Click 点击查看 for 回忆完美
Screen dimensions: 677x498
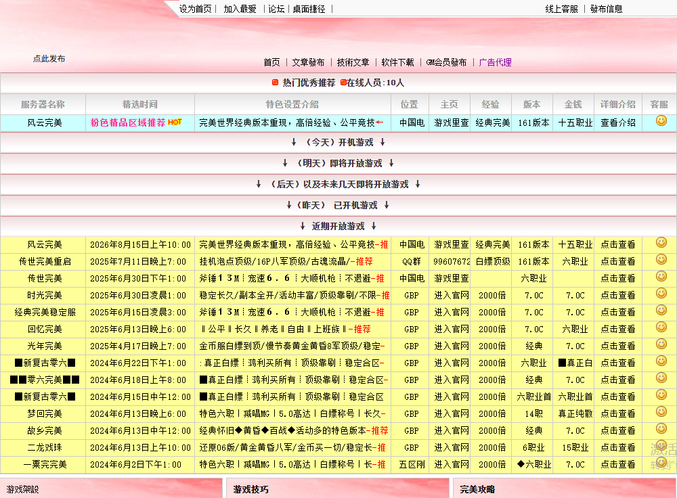(618, 330)
